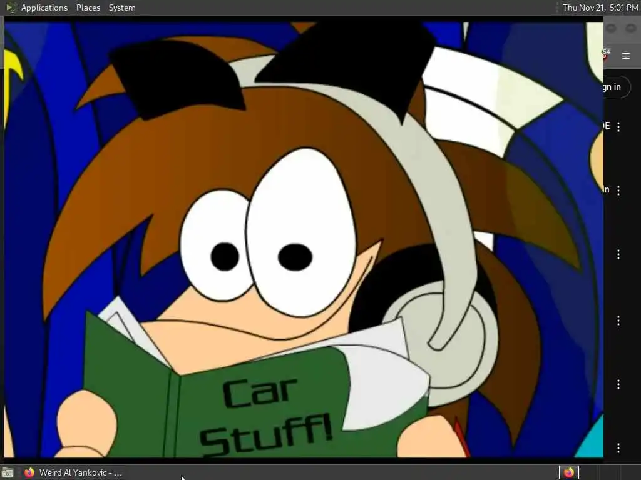Open the System menu
Screen dimensions: 641x480
(x=122, y=7)
